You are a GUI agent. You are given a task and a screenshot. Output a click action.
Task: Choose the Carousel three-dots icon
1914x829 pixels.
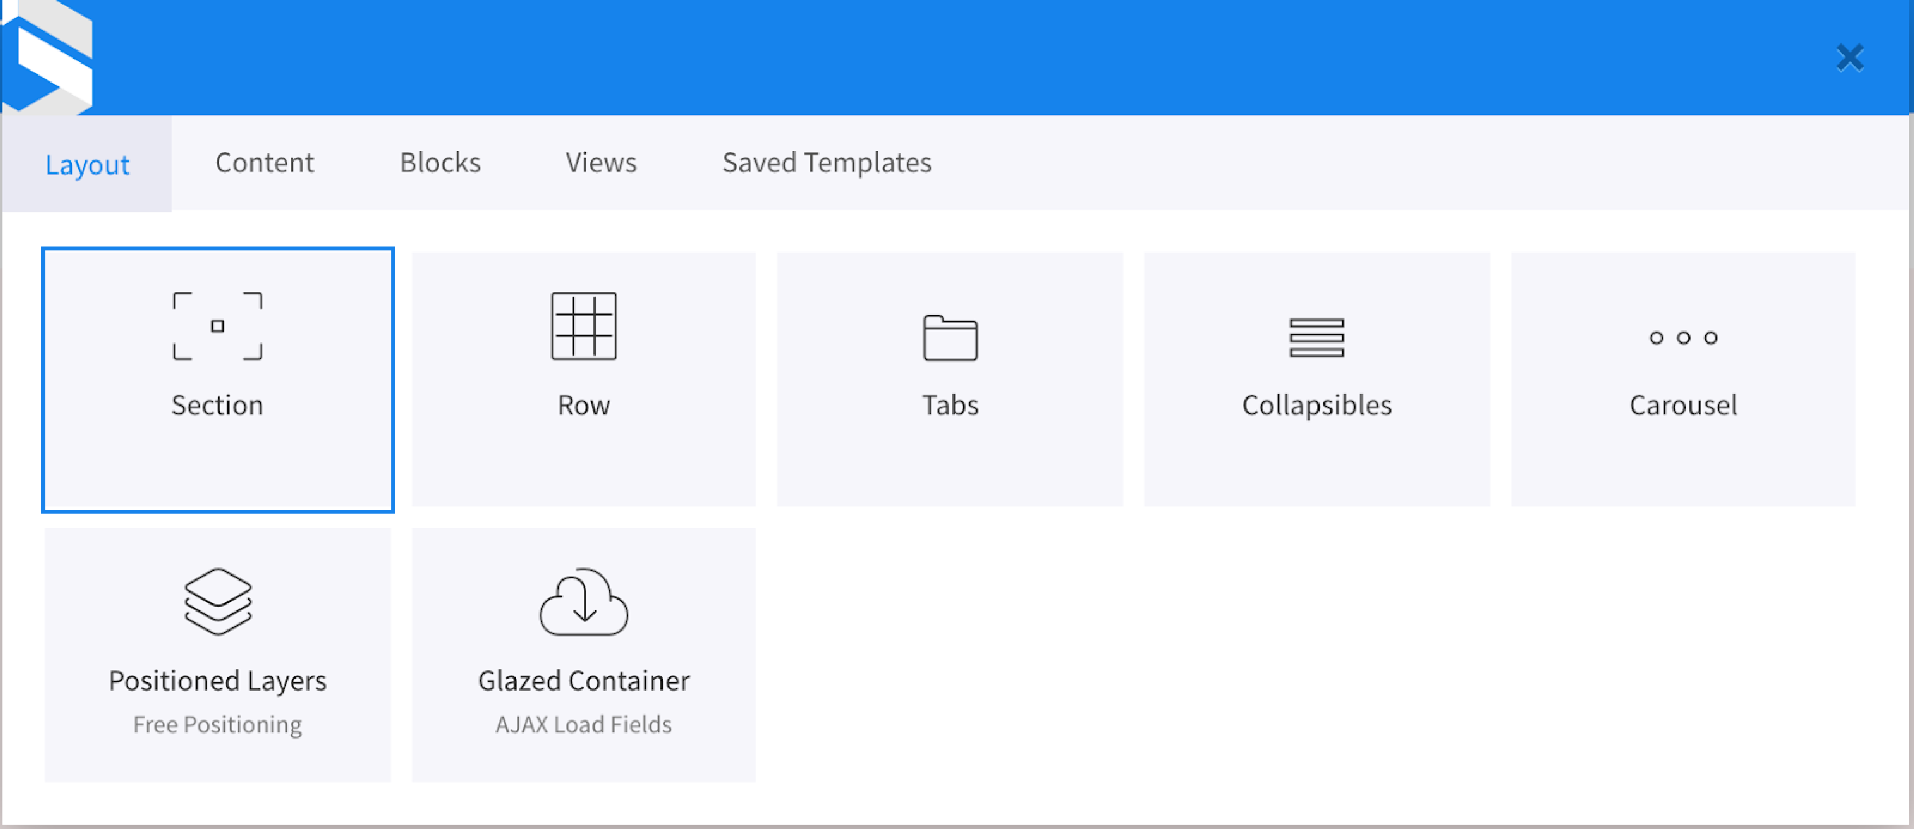pyautogui.click(x=1683, y=337)
